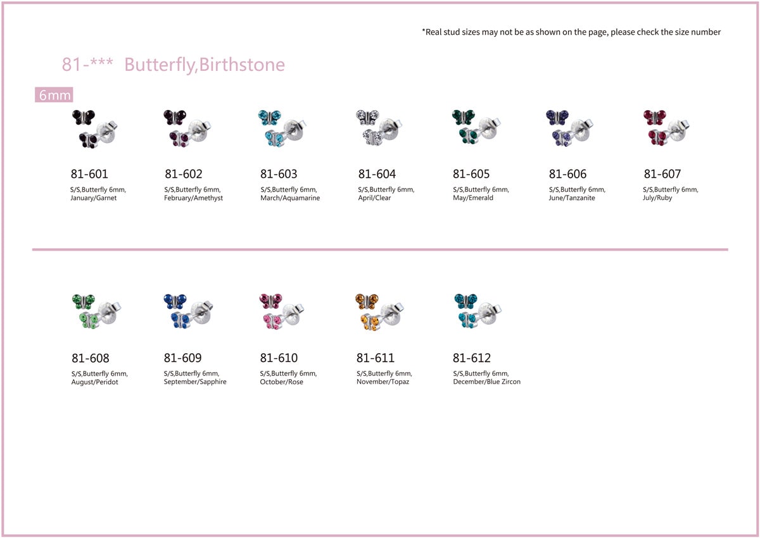
Task: Select the January Garnet butterfly stud image
Action: click(94, 129)
